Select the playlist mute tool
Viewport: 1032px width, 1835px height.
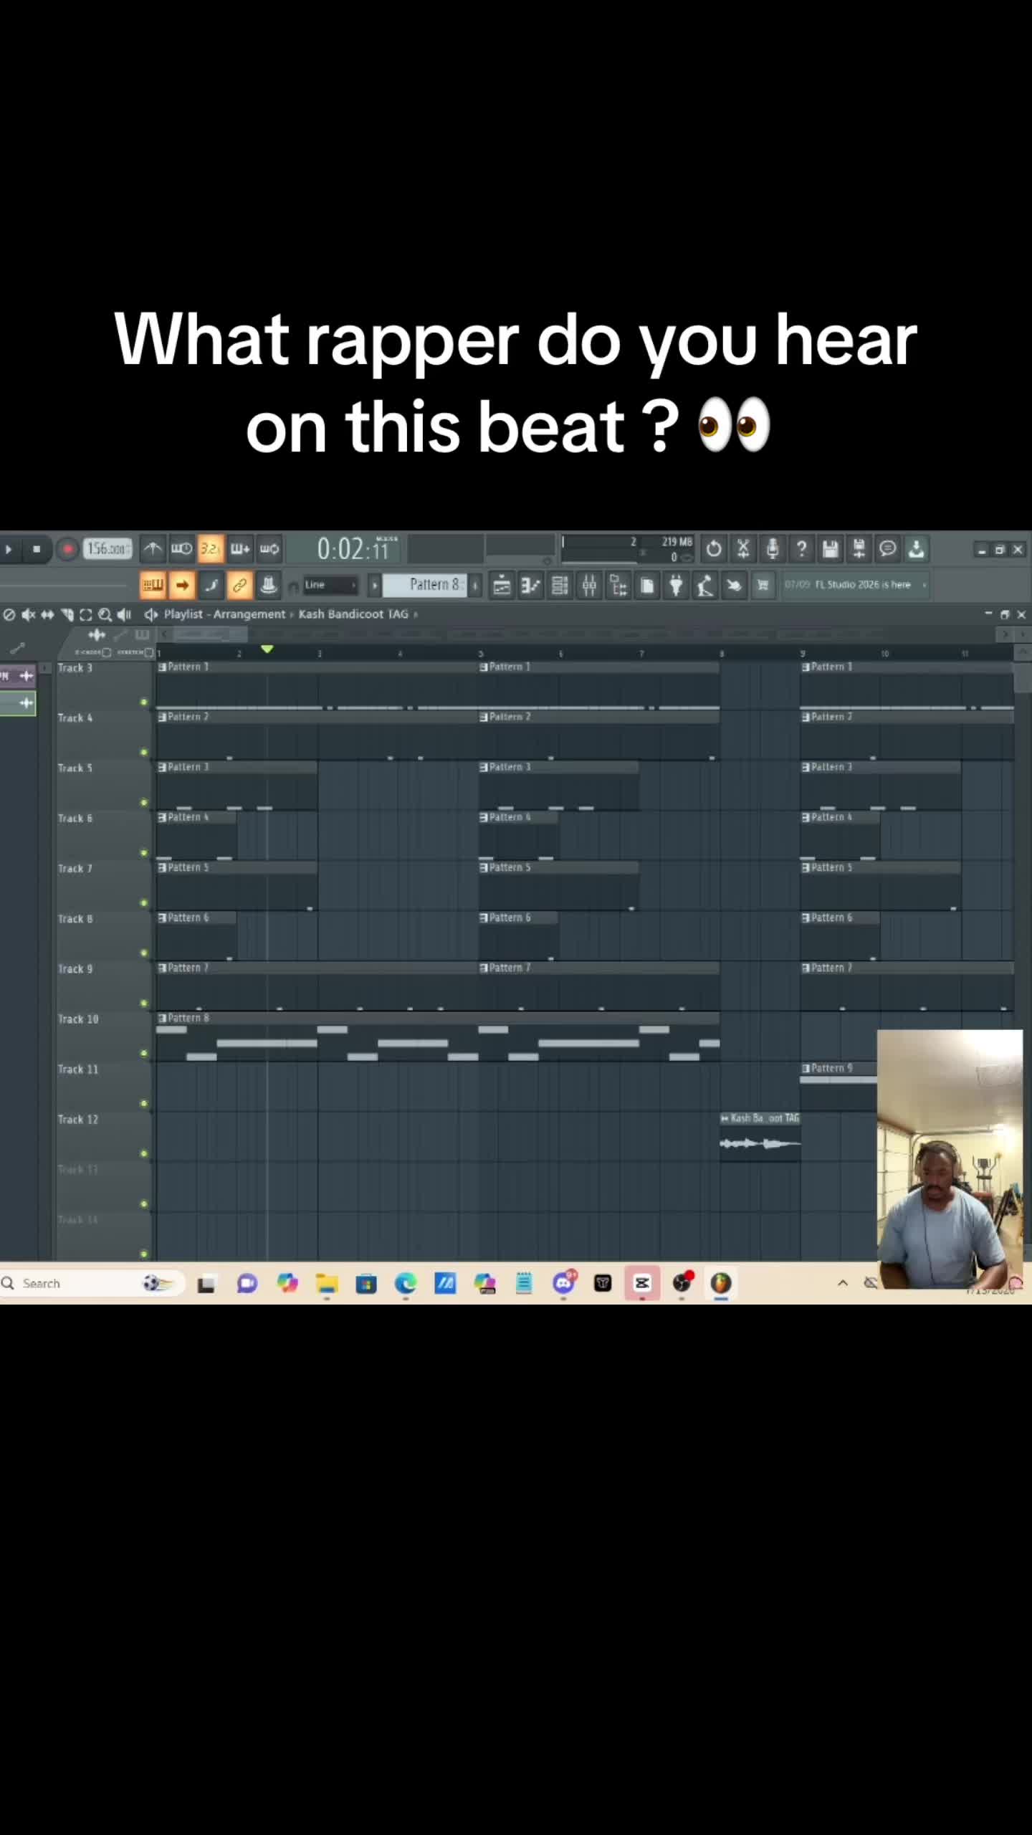[x=29, y=614]
